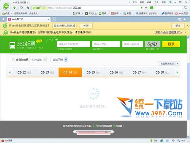Click the skin T-shirt icon in title bar
This screenshot has height=143, width=190.
[x=170, y=2]
